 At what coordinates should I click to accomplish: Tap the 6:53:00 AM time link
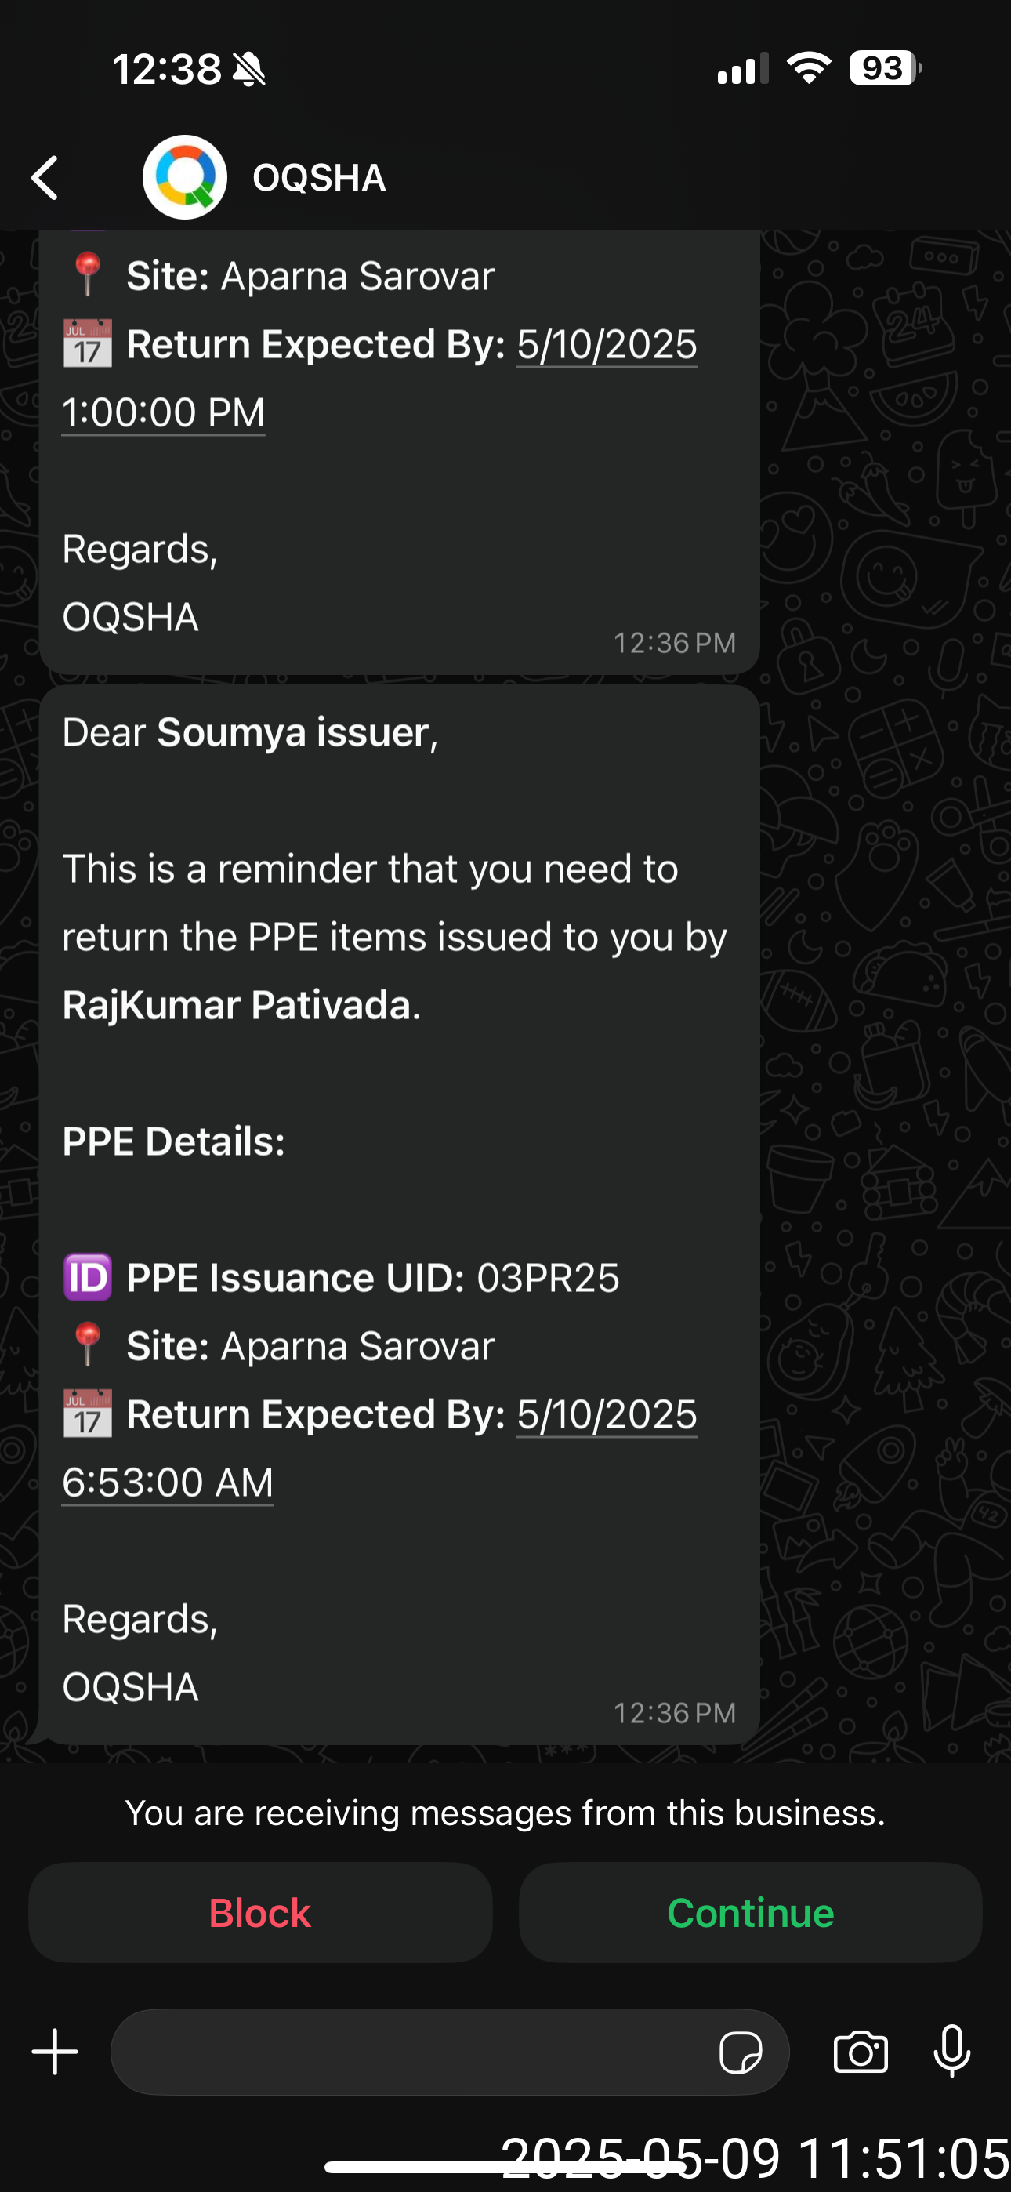[x=168, y=1483]
